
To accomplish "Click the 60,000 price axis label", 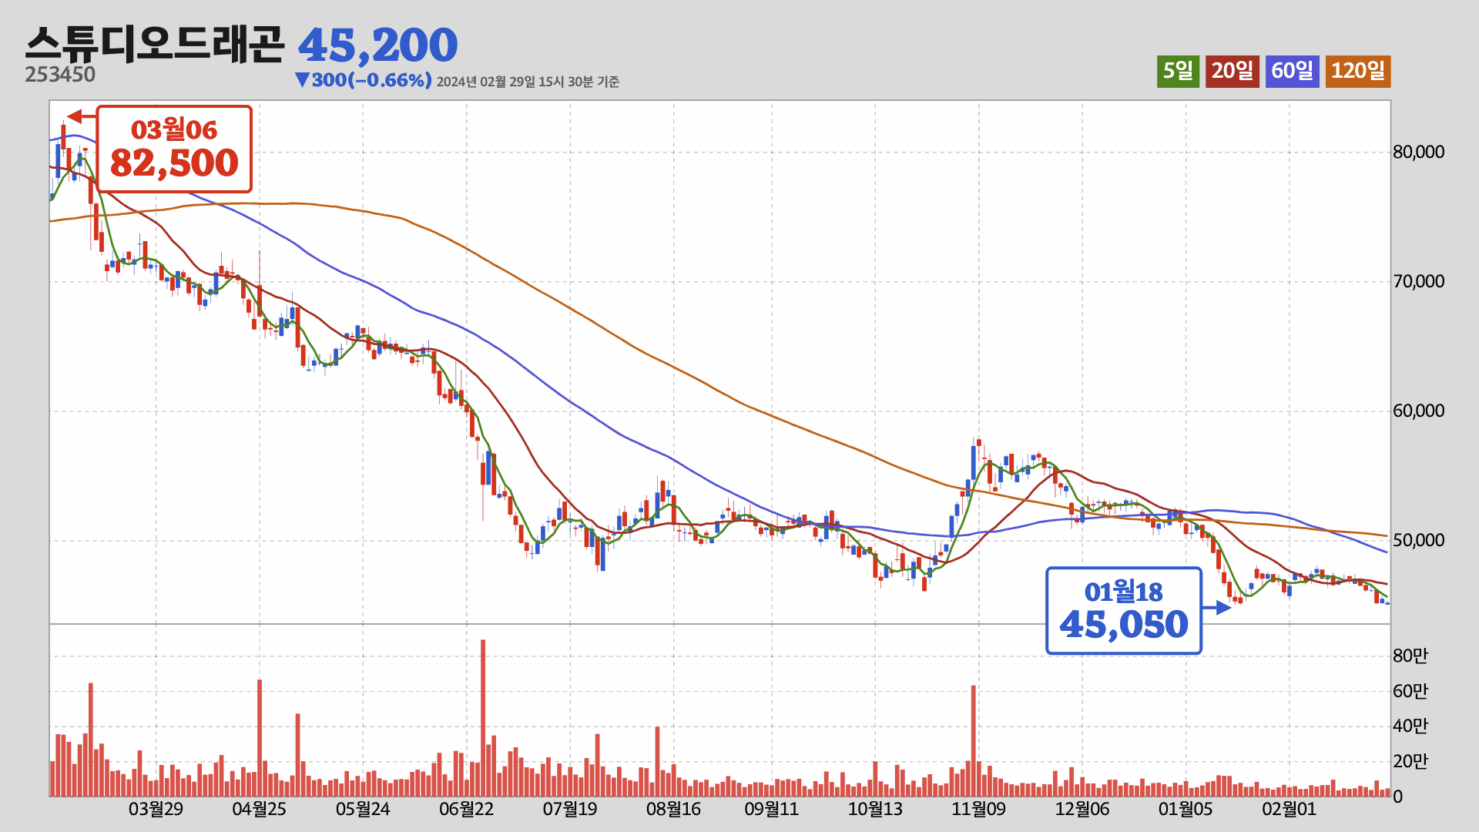I will click(1418, 411).
